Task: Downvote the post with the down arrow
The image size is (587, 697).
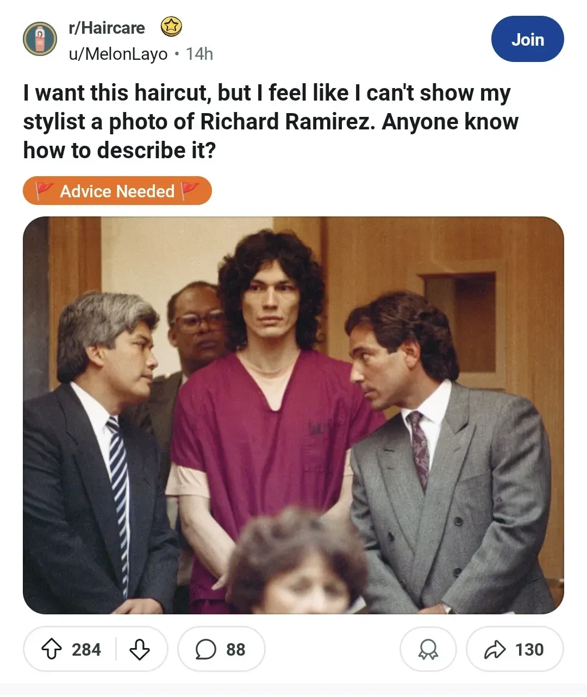Action: 140,649
